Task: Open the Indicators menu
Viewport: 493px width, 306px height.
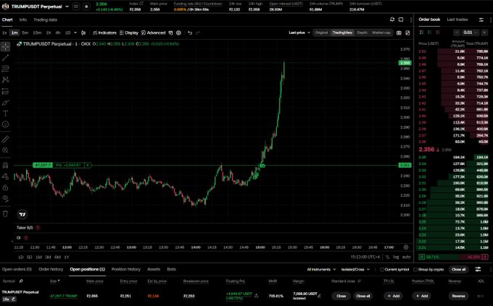Action: point(104,33)
